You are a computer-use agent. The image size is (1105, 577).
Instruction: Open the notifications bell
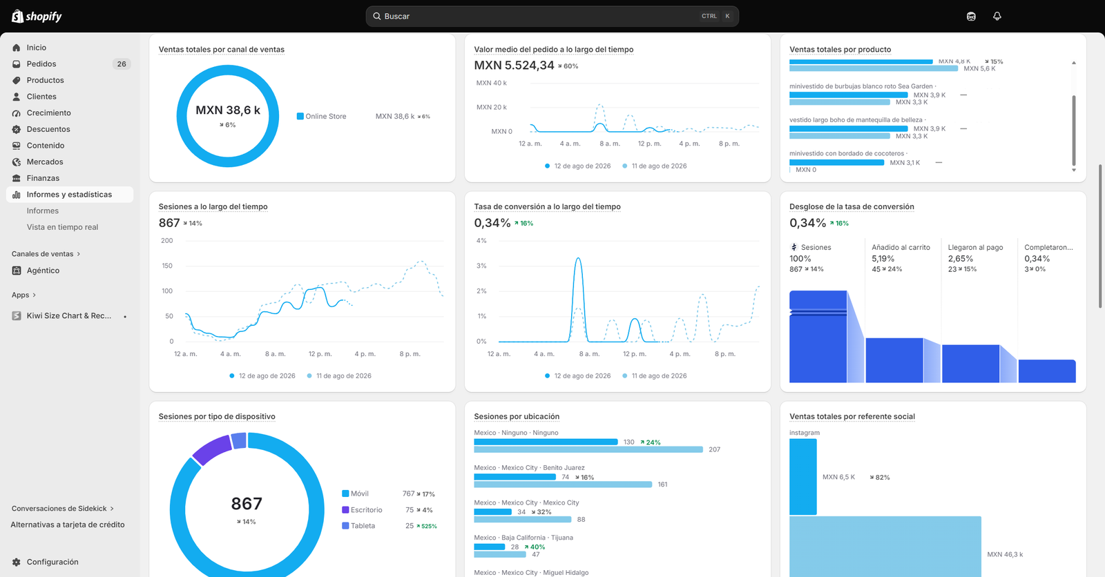[997, 16]
